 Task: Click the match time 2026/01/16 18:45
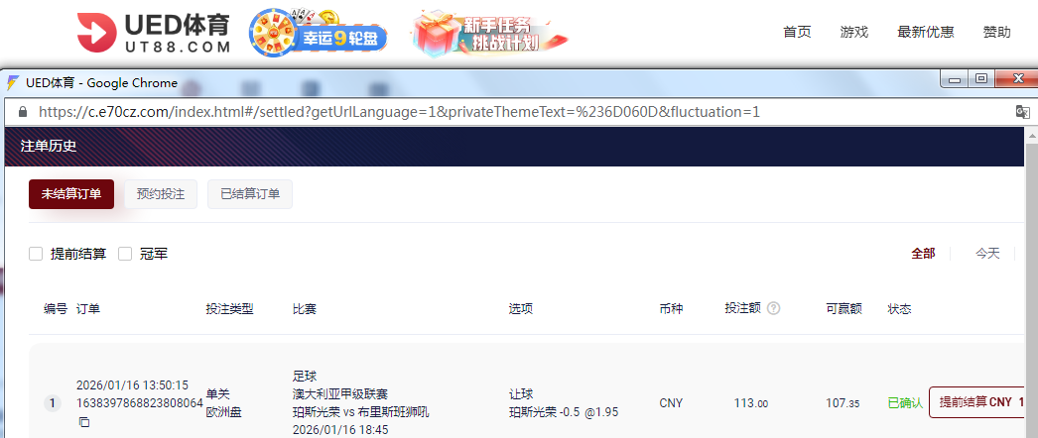(x=340, y=430)
